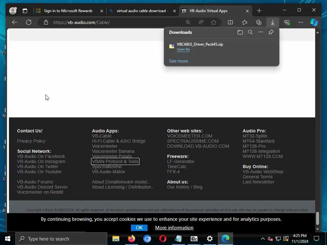Open Our history / Blog link
This screenshot has height=245, width=327.
click(185, 187)
